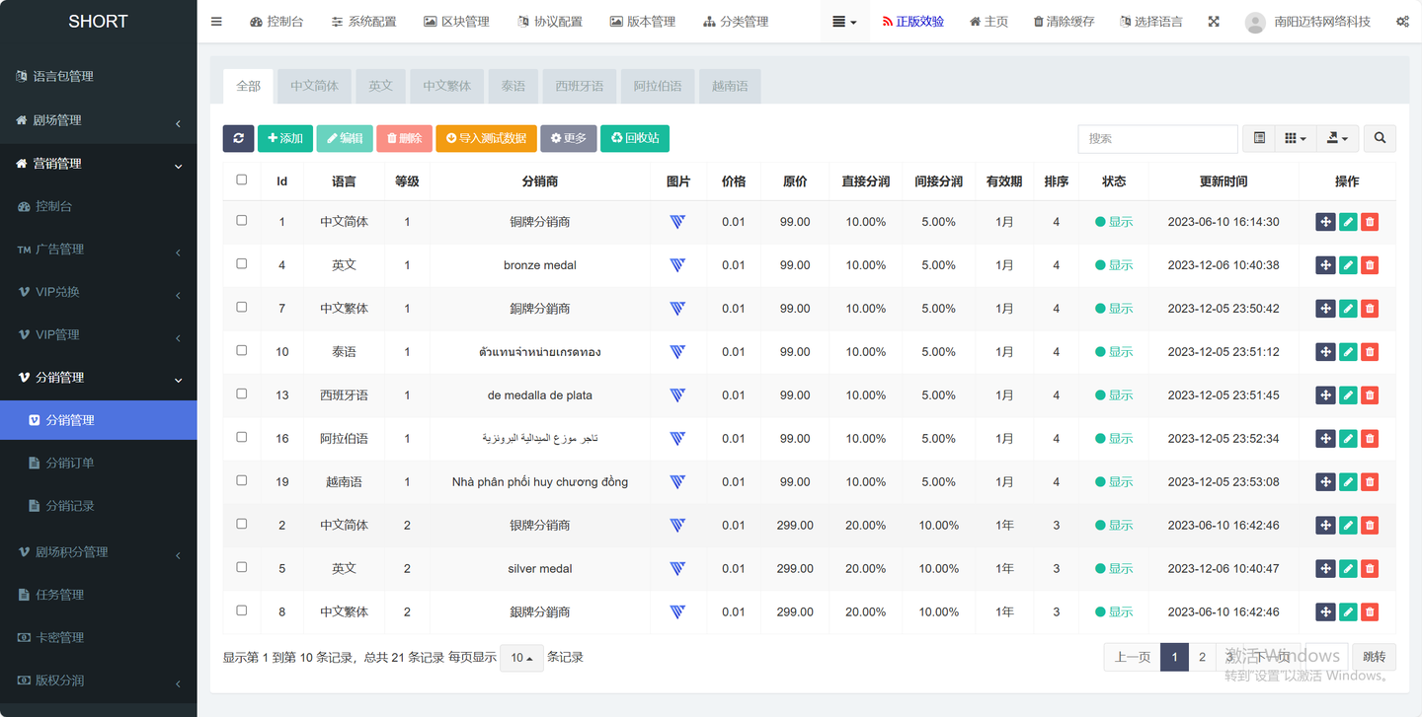Toggle the sidebar hamburger menu icon

[x=216, y=22]
